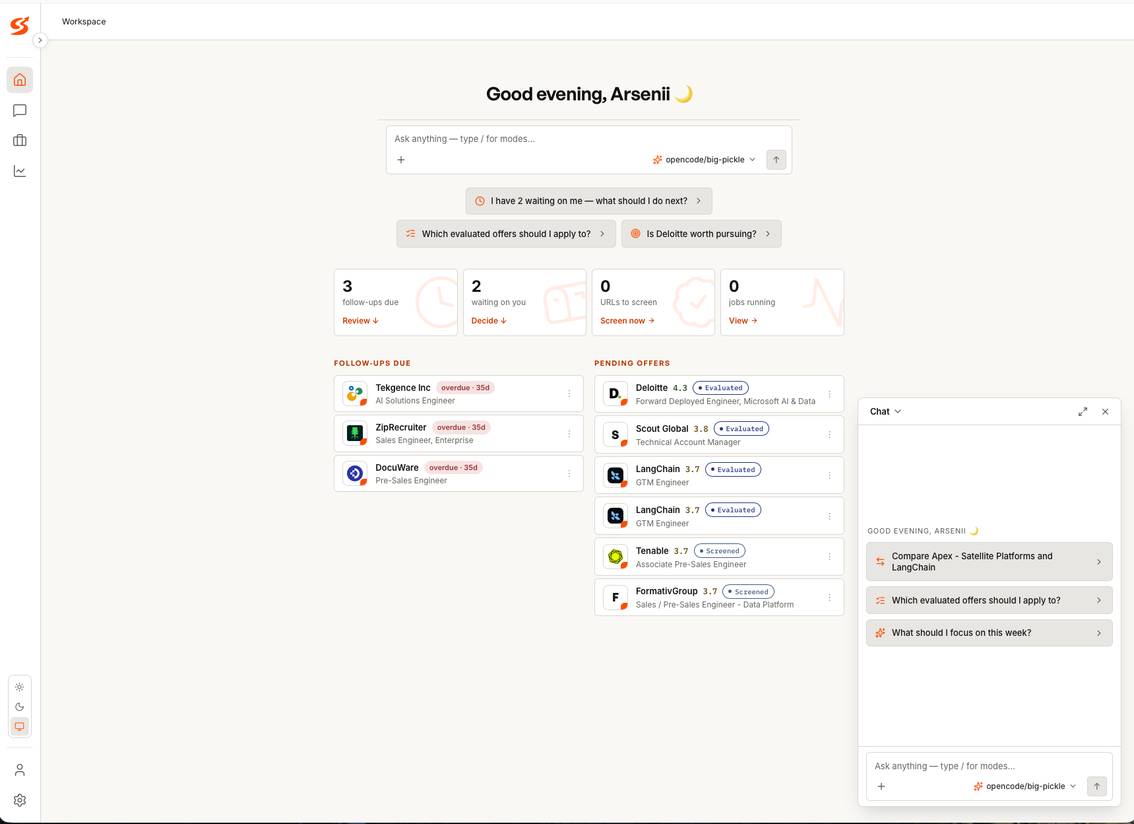
Task: Open Scout Global Technical Account Manager offer
Action: [x=719, y=434]
